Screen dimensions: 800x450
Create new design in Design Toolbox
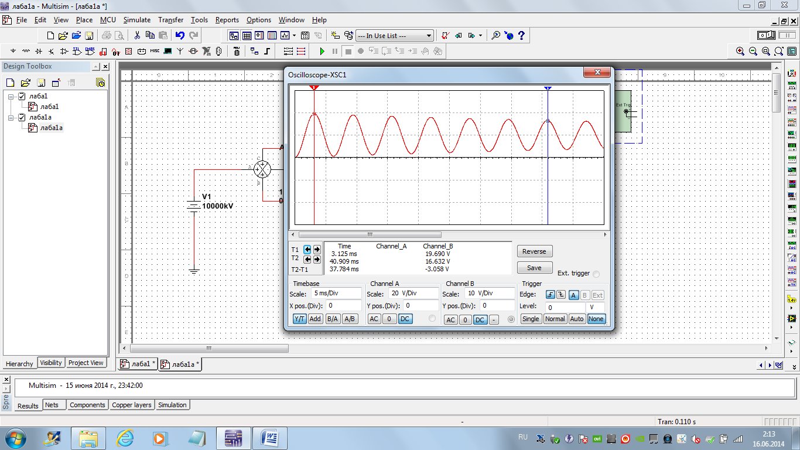tap(10, 83)
